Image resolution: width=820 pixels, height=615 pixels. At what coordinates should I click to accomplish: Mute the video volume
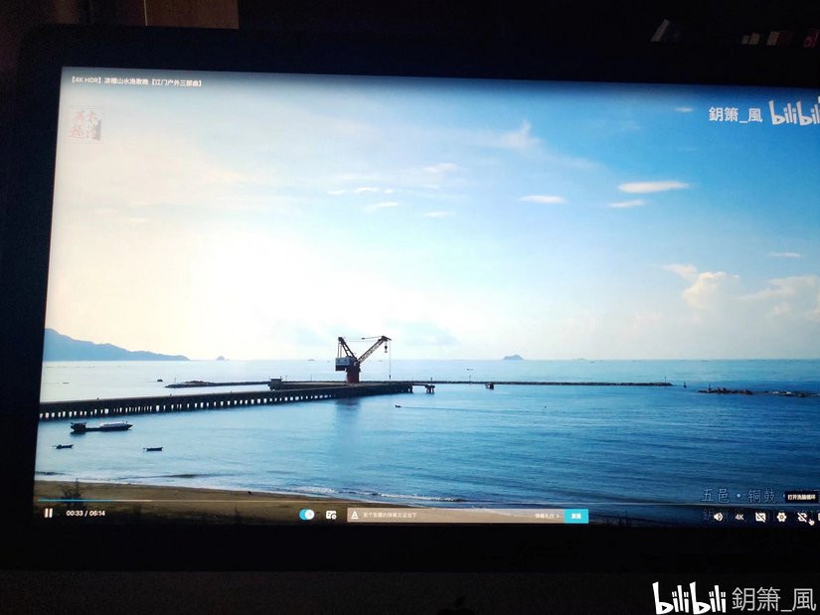pyautogui.click(x=718, y=517)
